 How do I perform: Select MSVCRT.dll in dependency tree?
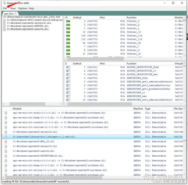(x=28, y=26)
